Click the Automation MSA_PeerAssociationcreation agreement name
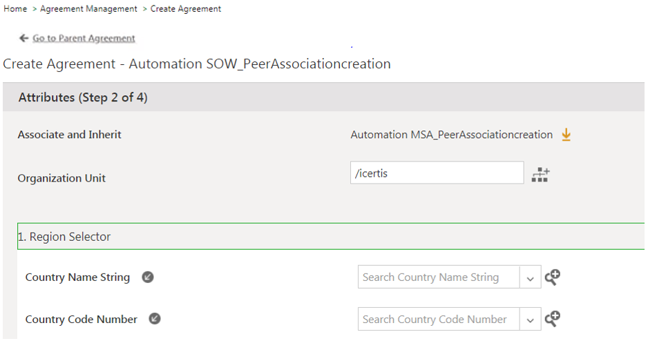This screenshot has height=341, width=648. [451, 135]
